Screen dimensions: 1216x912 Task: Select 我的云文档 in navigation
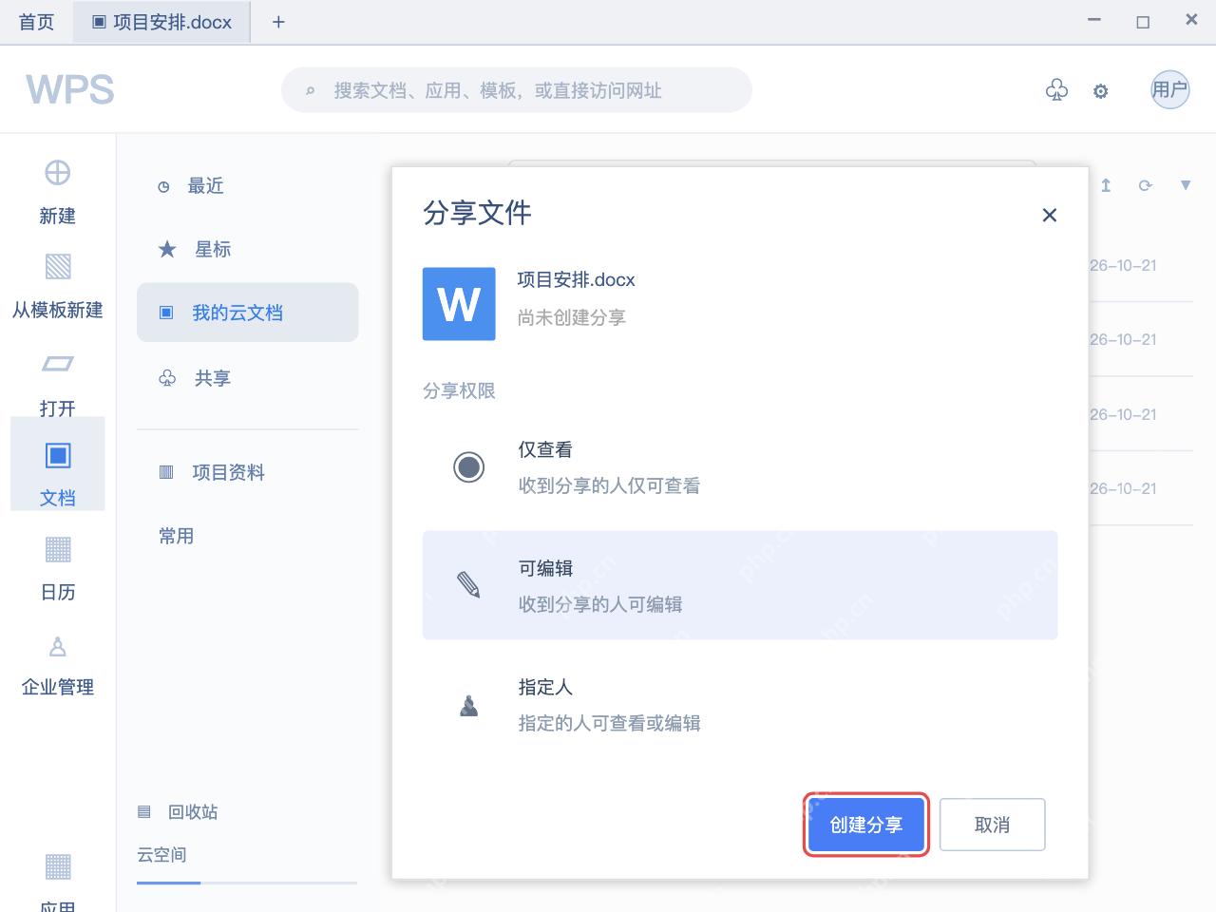point(248,313)
